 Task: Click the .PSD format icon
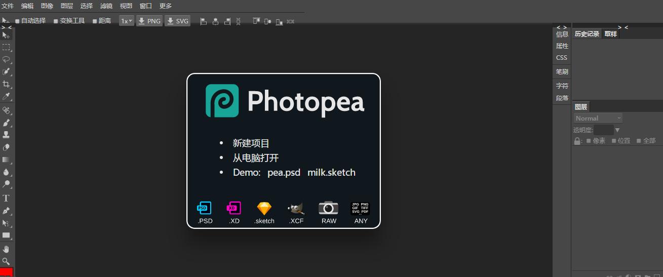(x=205, y=208)
